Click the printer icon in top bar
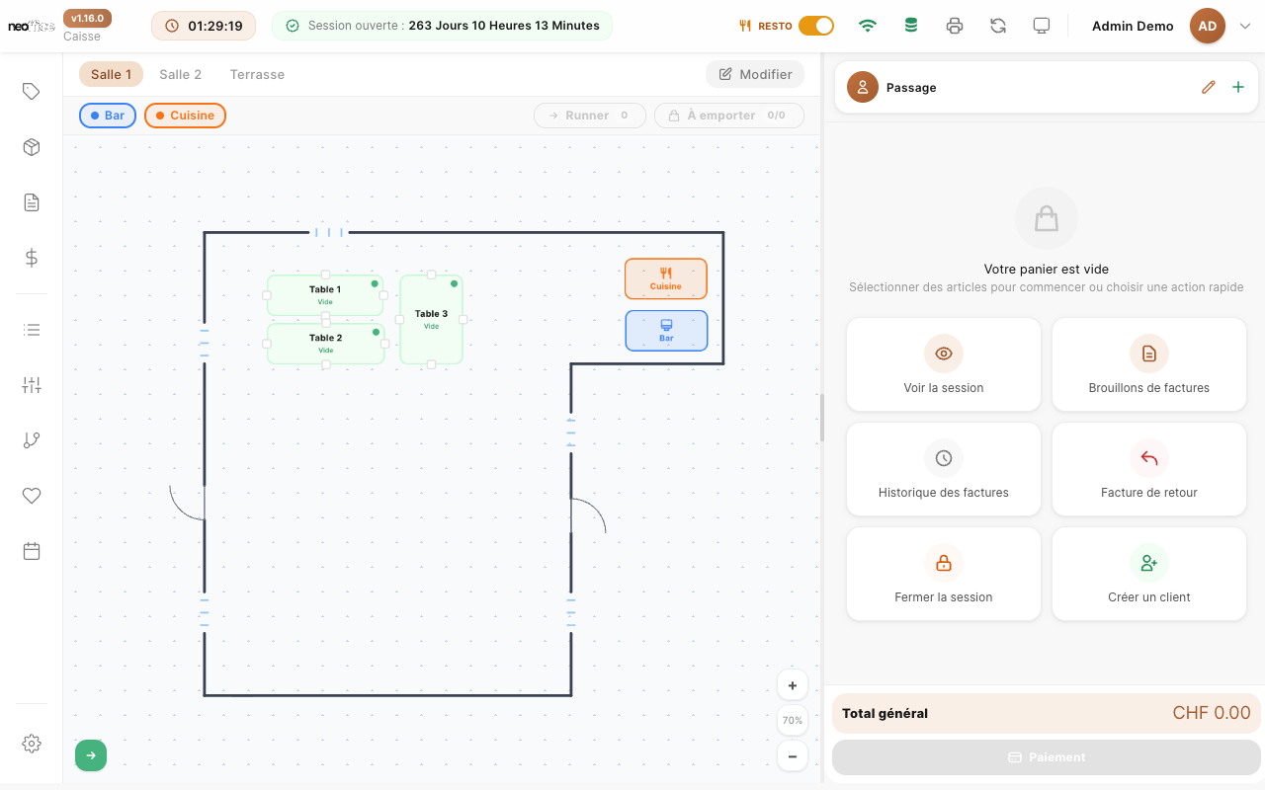Image resolution: width=1265 pixels, height=790 pixels. tap(955, 26)
